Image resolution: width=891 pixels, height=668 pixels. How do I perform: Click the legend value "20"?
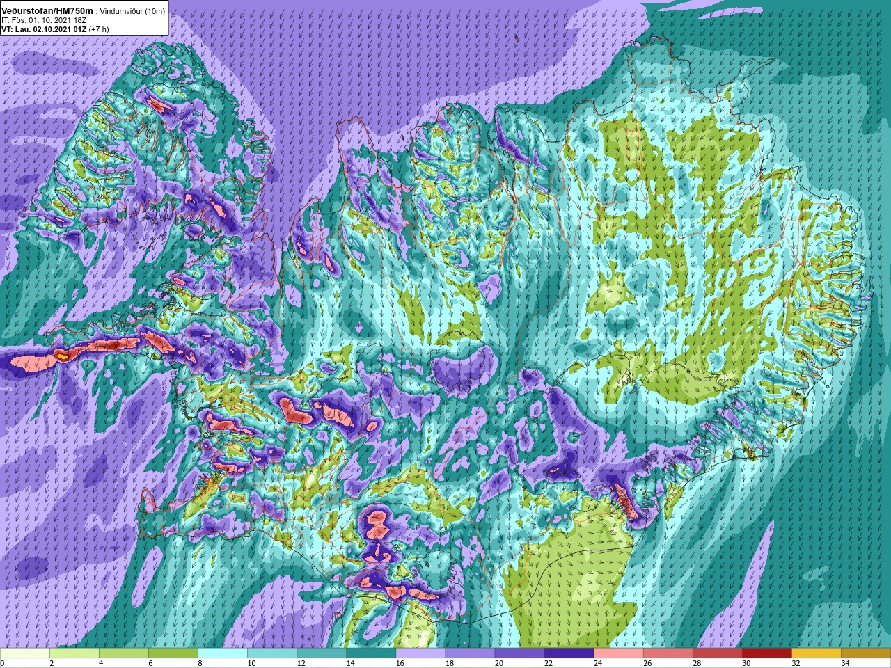coord(498,663)
